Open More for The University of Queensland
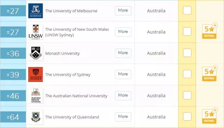Viewport: 224px width, 128px height. (123, 117)
